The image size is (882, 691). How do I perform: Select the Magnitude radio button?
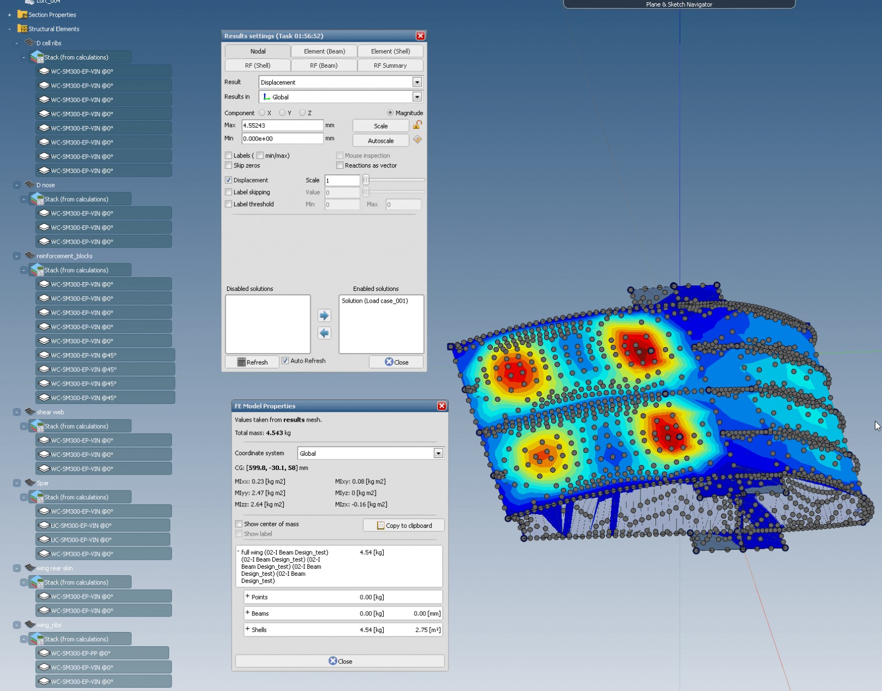tap(390, 112)
